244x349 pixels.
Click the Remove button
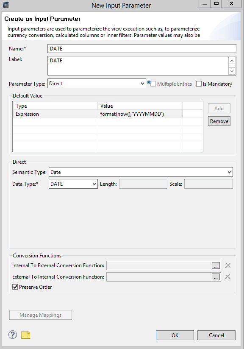(219, 121)
